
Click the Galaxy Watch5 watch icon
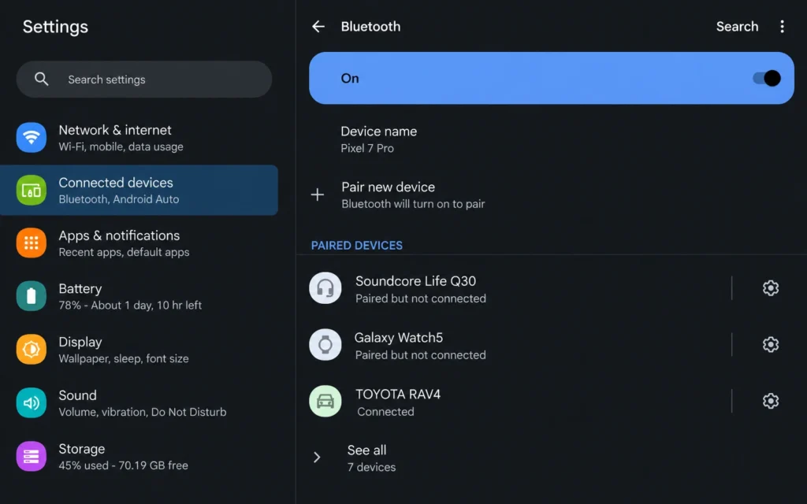point(325,345)
